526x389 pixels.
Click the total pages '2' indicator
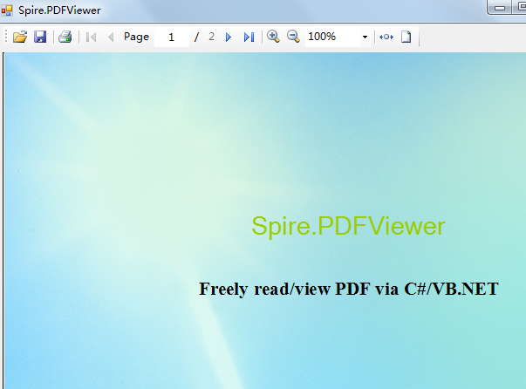click(x=211, y=37)
